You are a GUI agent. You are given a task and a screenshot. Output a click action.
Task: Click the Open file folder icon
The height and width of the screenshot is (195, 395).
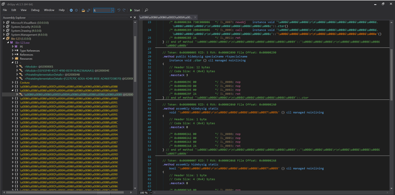pos(83,10)
